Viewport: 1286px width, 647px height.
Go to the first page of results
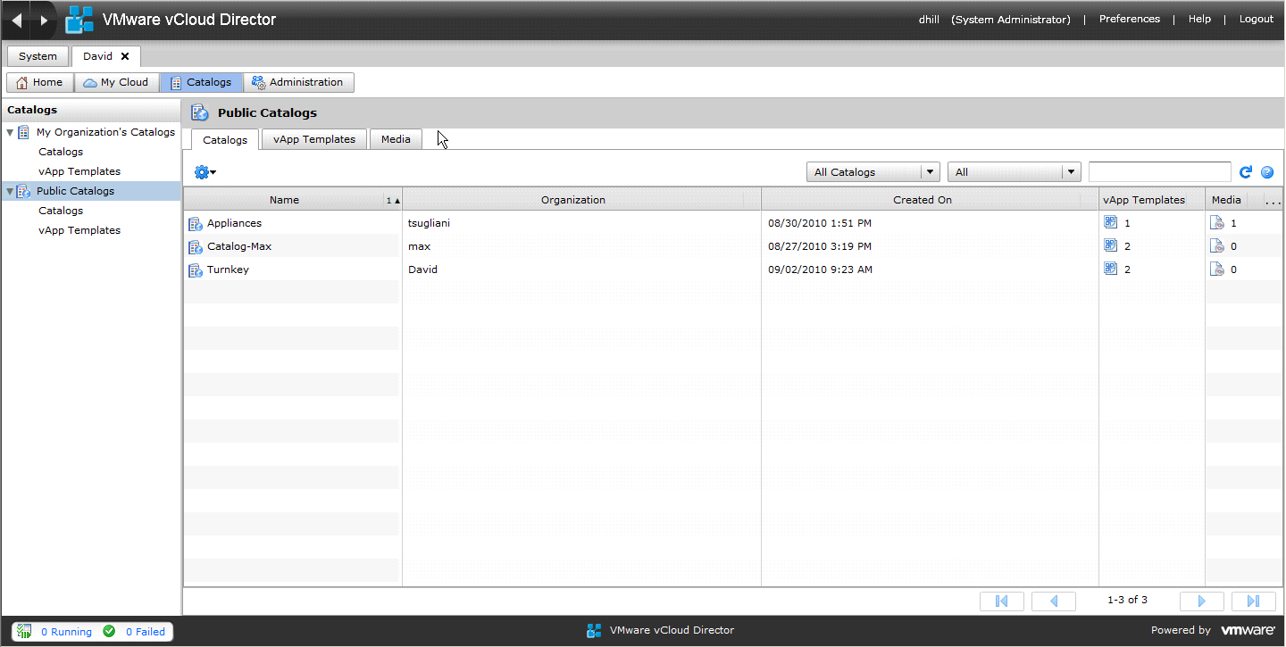click(1002, 601)
